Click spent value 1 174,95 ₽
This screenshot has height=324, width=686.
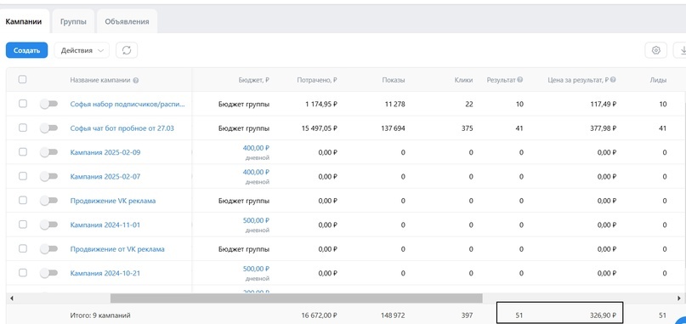point(321,105)
